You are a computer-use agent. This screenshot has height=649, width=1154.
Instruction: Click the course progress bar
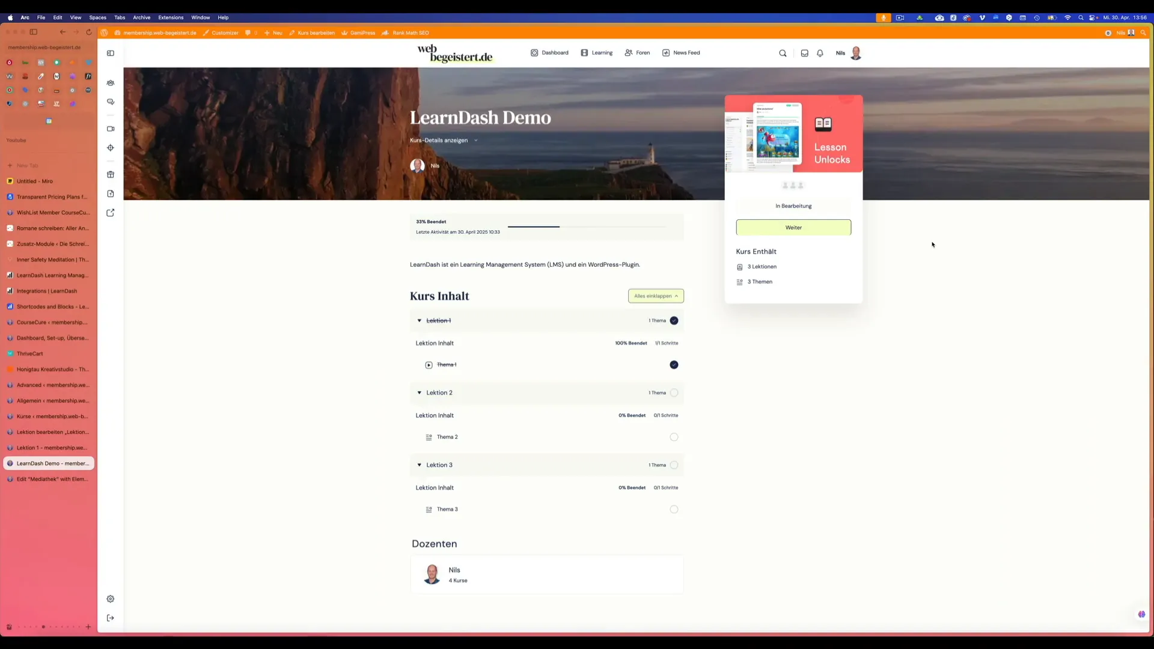click(587, 227)
